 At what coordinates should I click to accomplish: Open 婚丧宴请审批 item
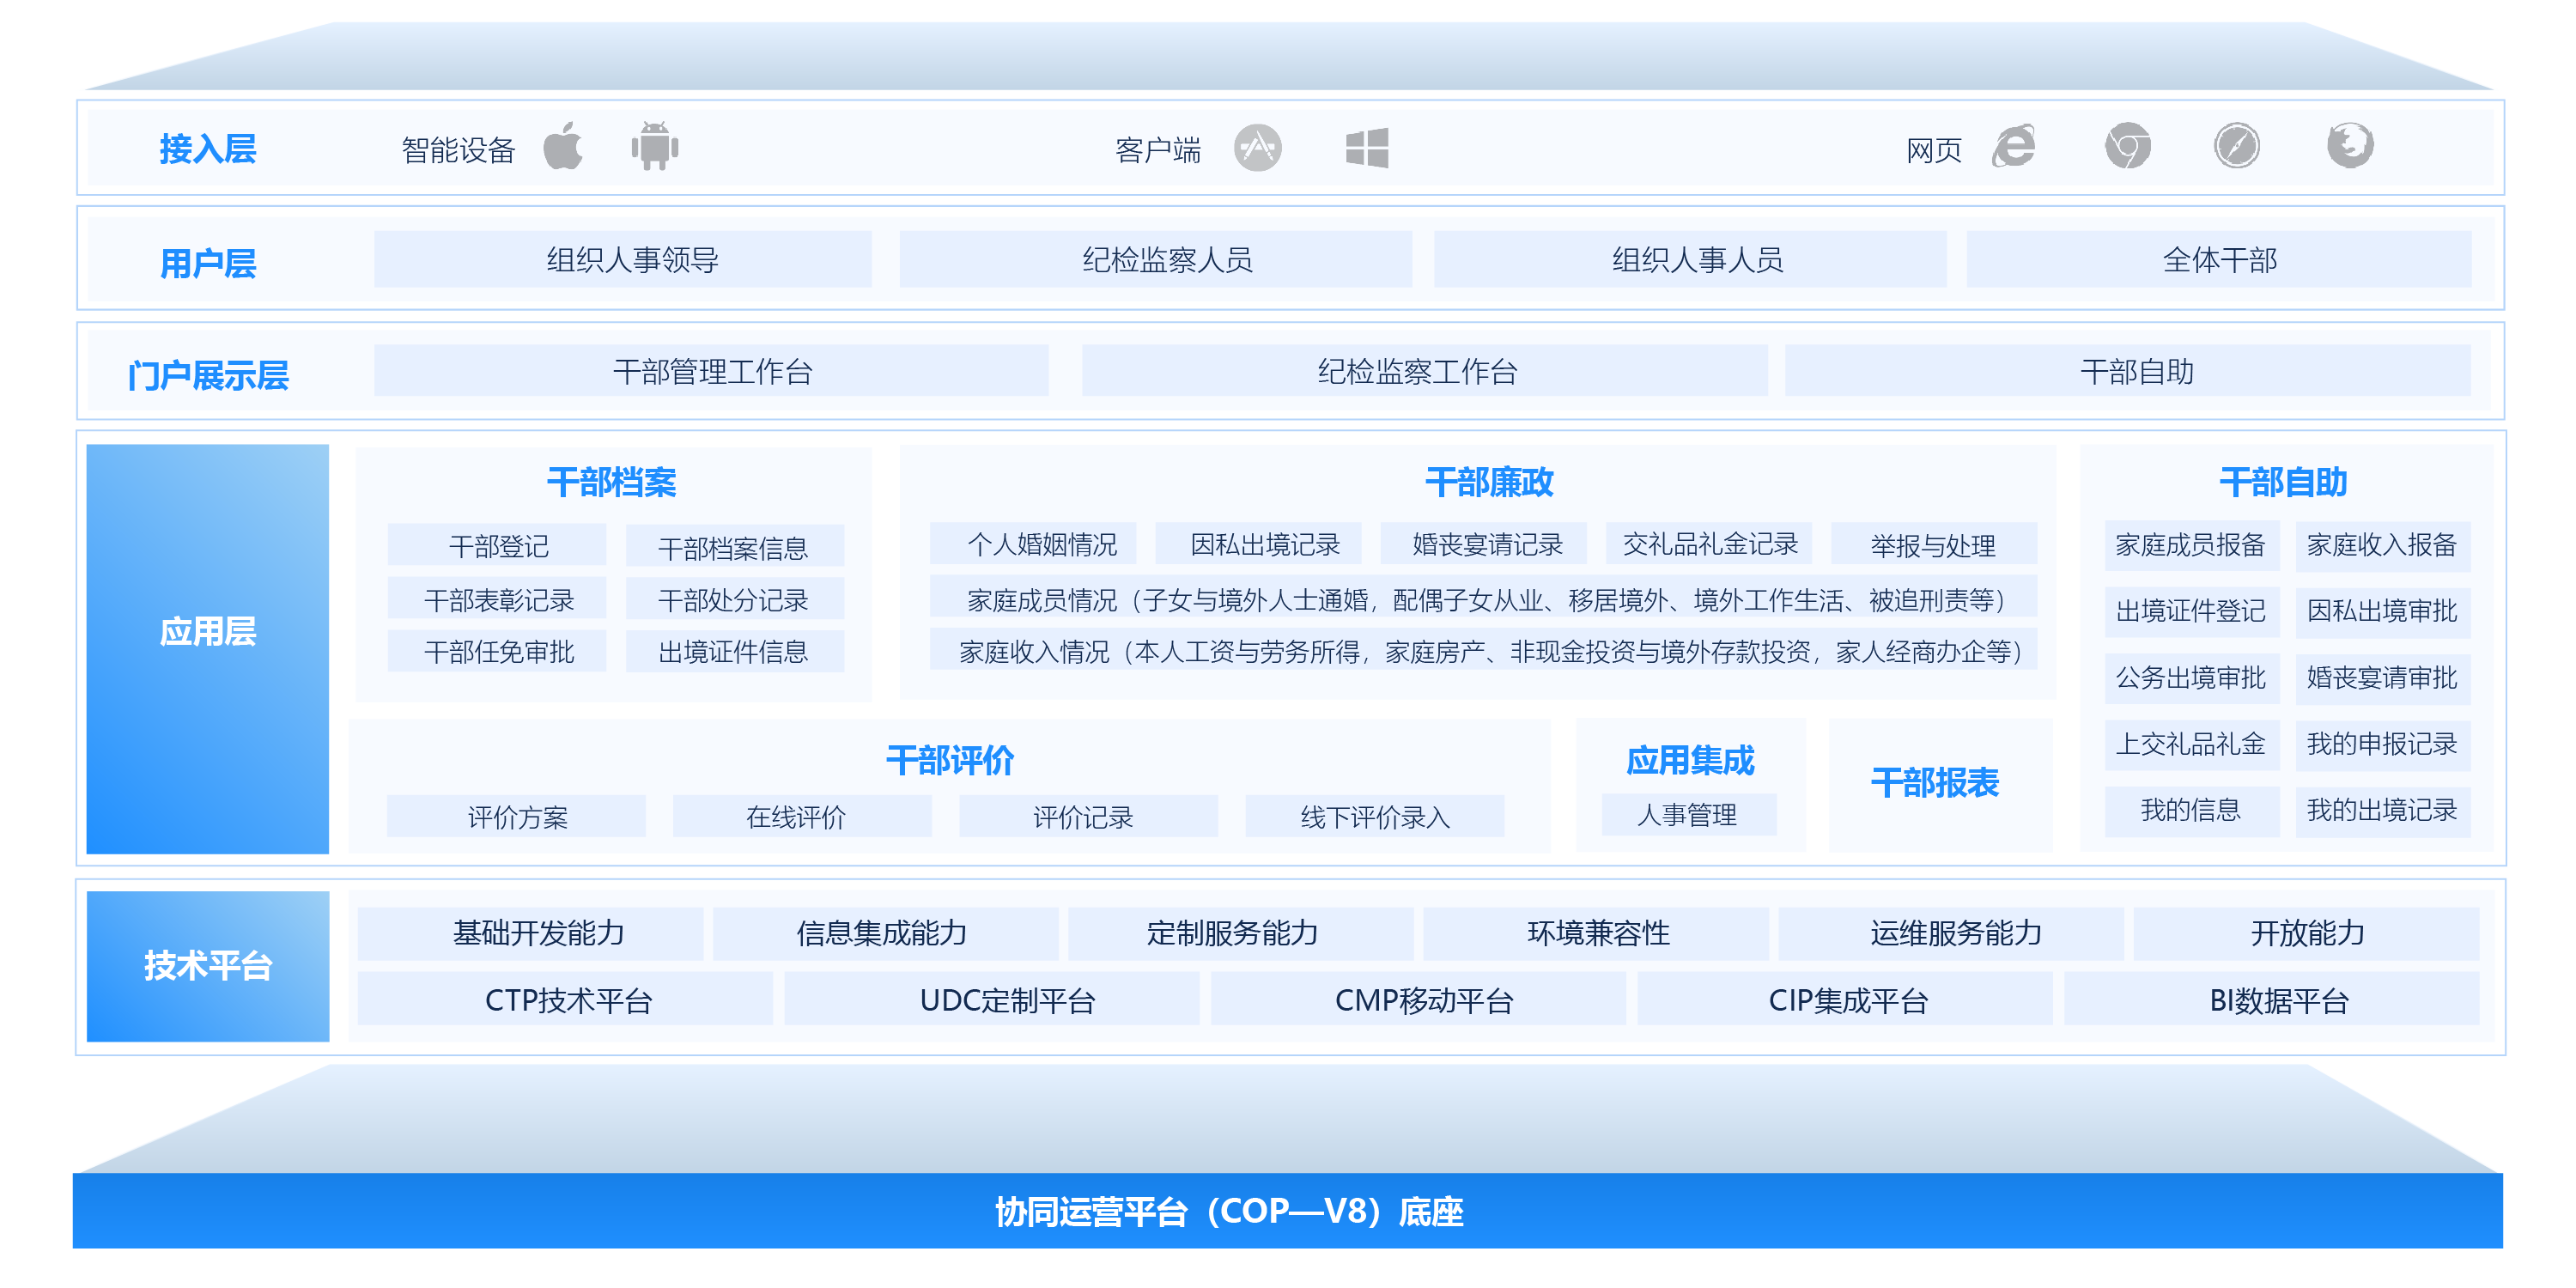2383,678
